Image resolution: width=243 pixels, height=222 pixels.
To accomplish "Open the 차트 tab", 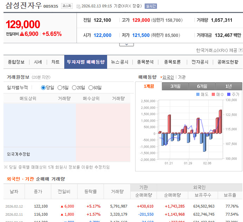I will coord(55,62).
